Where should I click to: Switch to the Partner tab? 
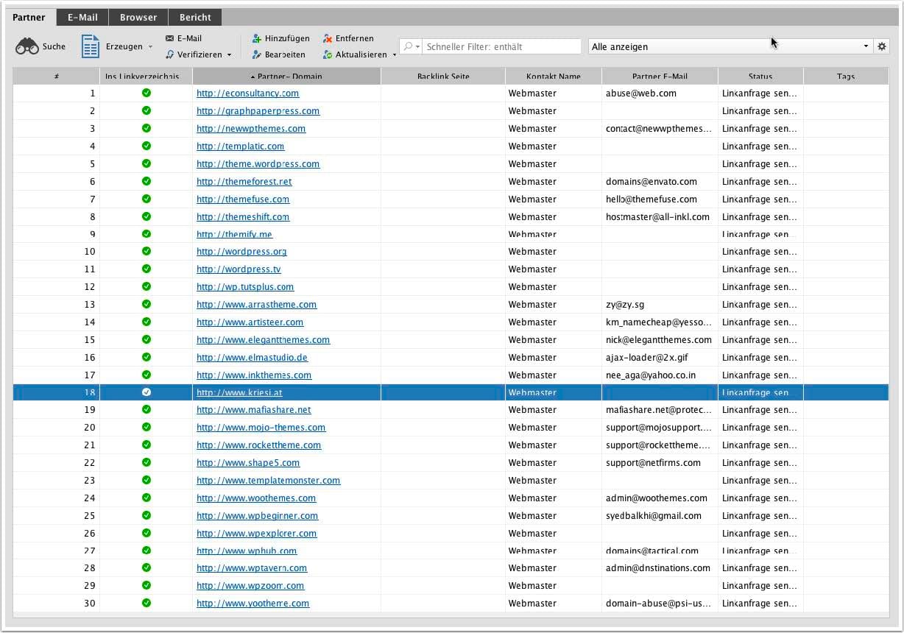tap(29, 17)
